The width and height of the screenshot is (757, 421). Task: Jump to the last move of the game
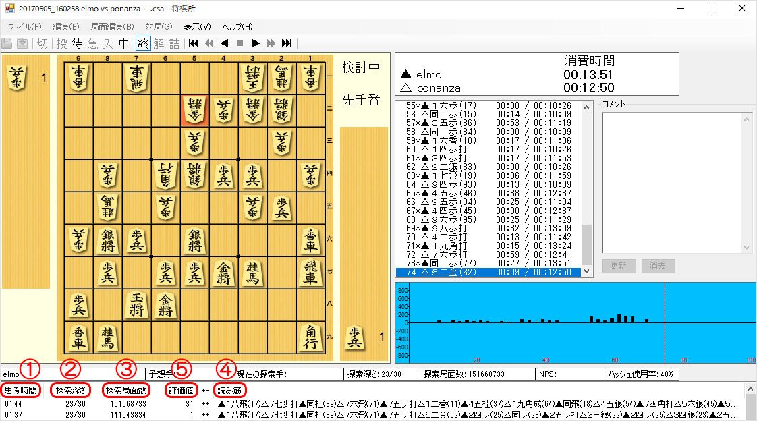[287, 43]
